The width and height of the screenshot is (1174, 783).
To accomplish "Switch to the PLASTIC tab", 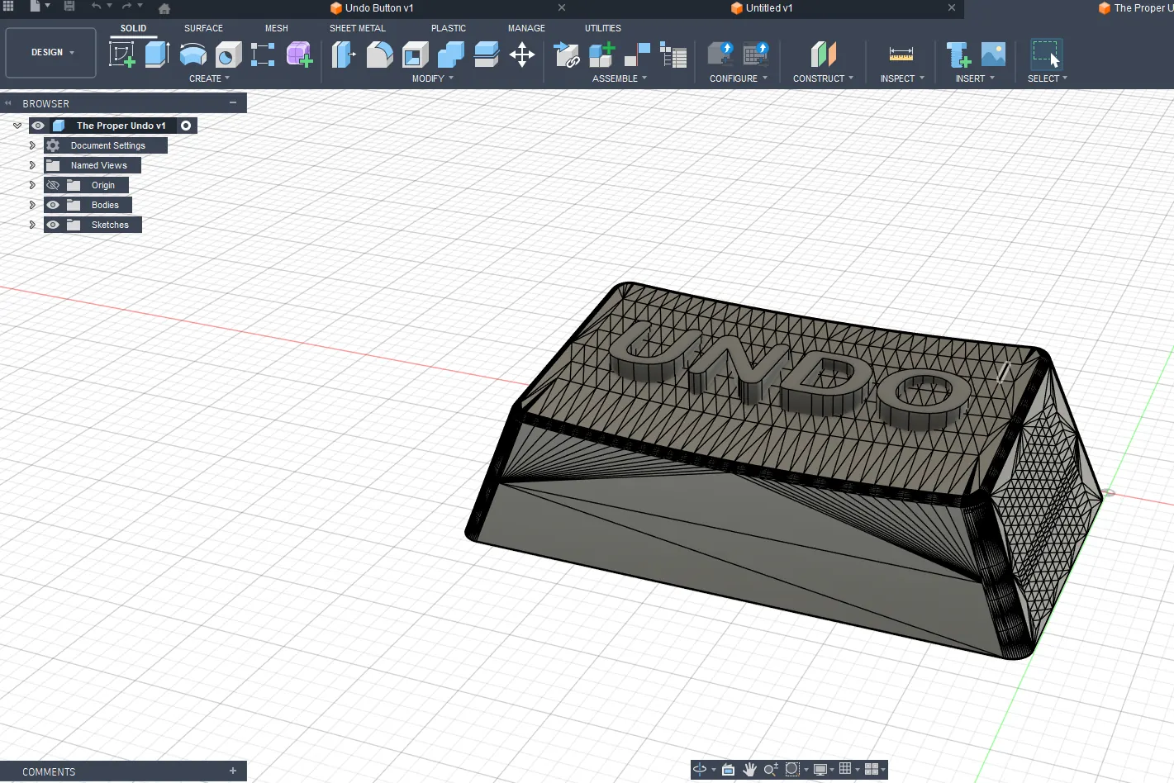I will (449, 28).
